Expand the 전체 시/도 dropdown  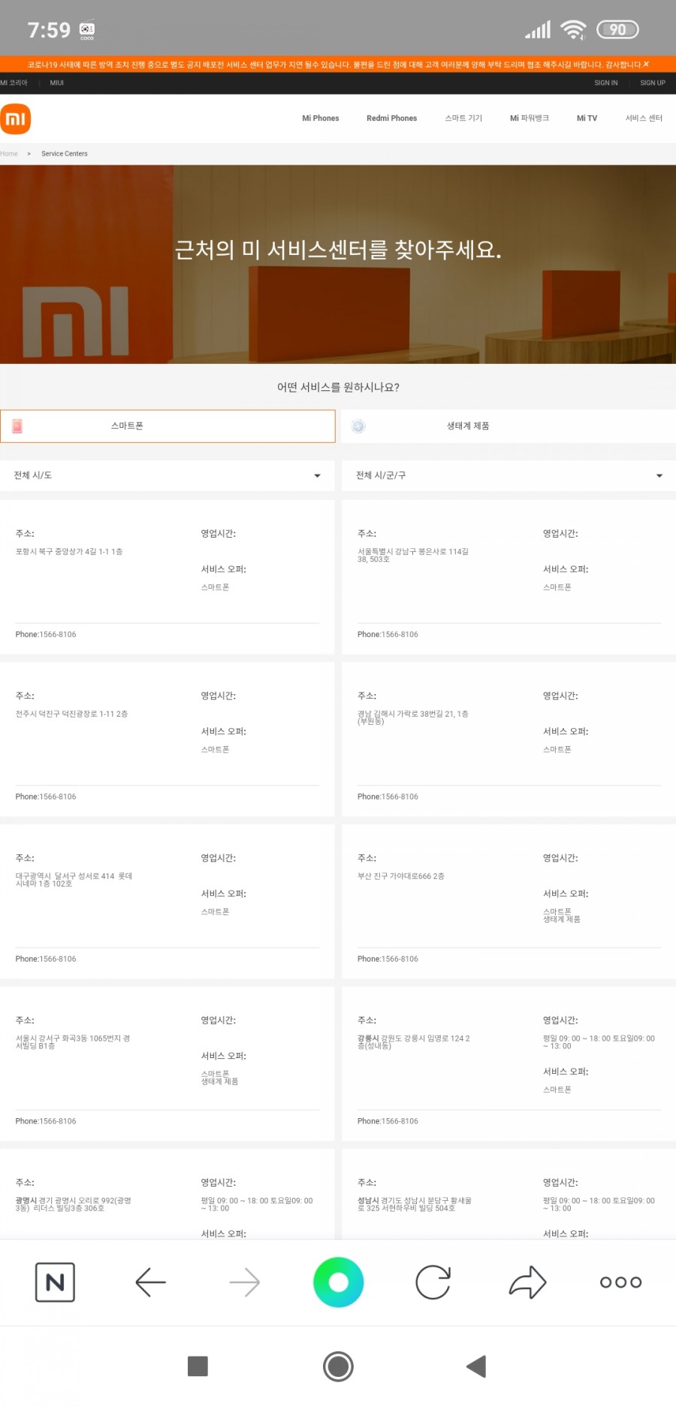point(167,475)
